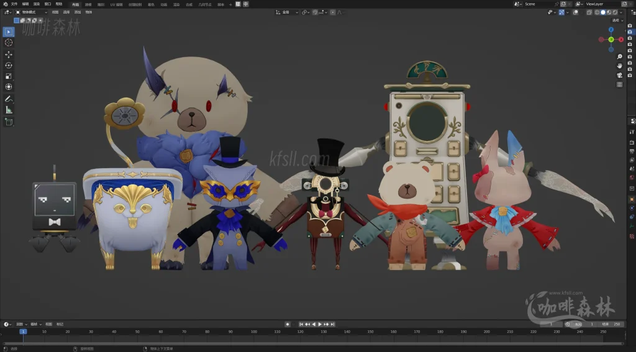This screenshot has height=352, width=636.
Task: Click the pan hand viewport icon
Action: tap(619, 66)
